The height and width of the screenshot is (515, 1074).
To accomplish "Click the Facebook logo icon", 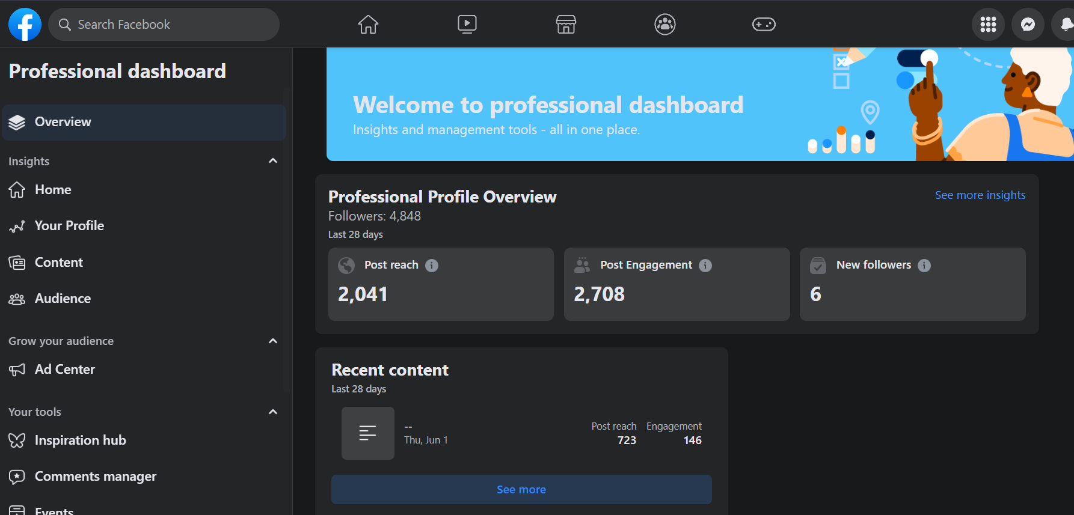I will click(25, 25).
